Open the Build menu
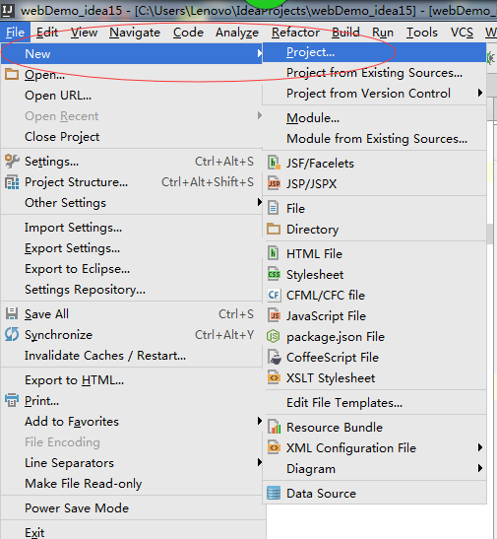This screenshot has width=497, height=539. [345, 33]
